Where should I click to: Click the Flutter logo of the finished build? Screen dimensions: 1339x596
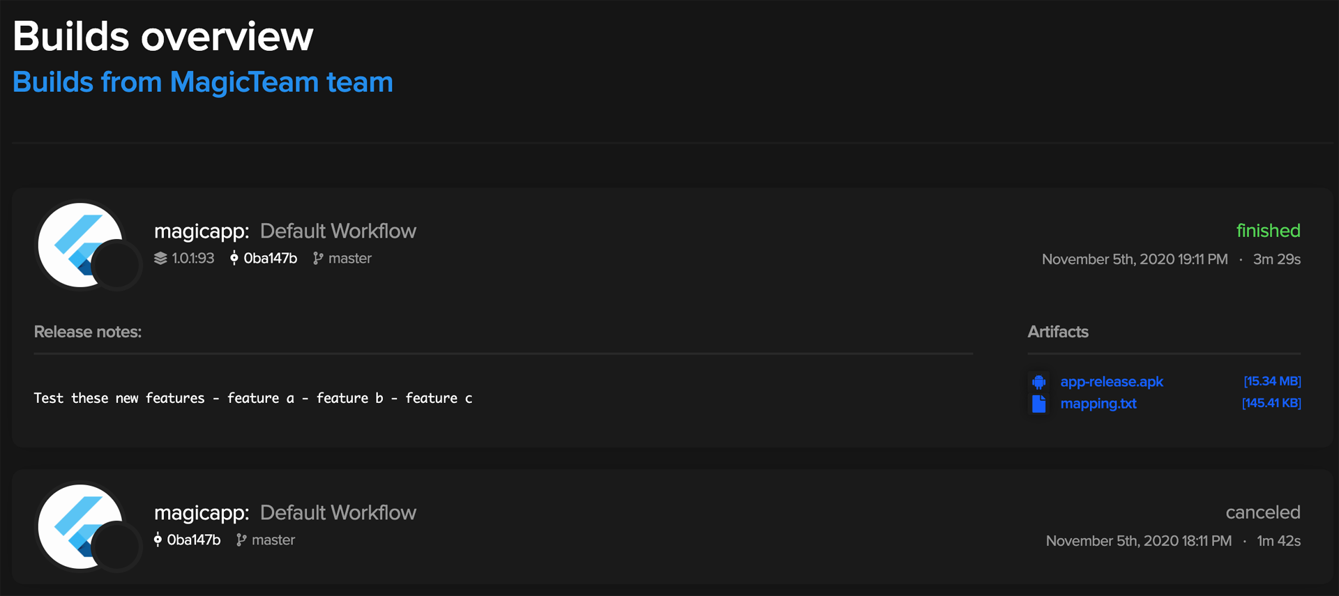point(80,245)
